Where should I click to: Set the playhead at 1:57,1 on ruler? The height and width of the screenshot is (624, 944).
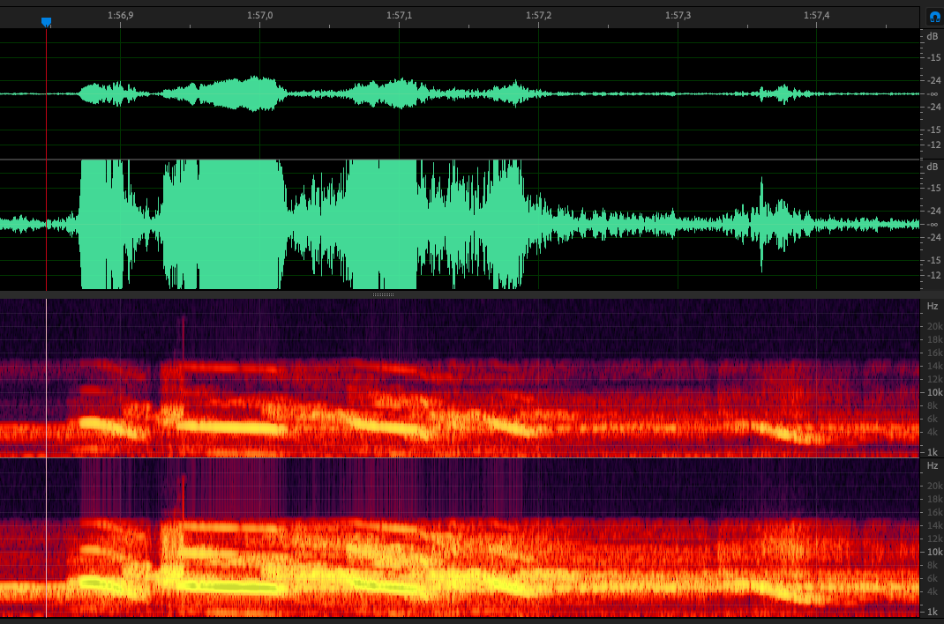tap(400, 16)
